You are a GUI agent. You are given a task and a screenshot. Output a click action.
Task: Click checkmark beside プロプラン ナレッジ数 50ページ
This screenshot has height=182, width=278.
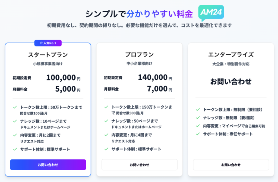point(106,121)
